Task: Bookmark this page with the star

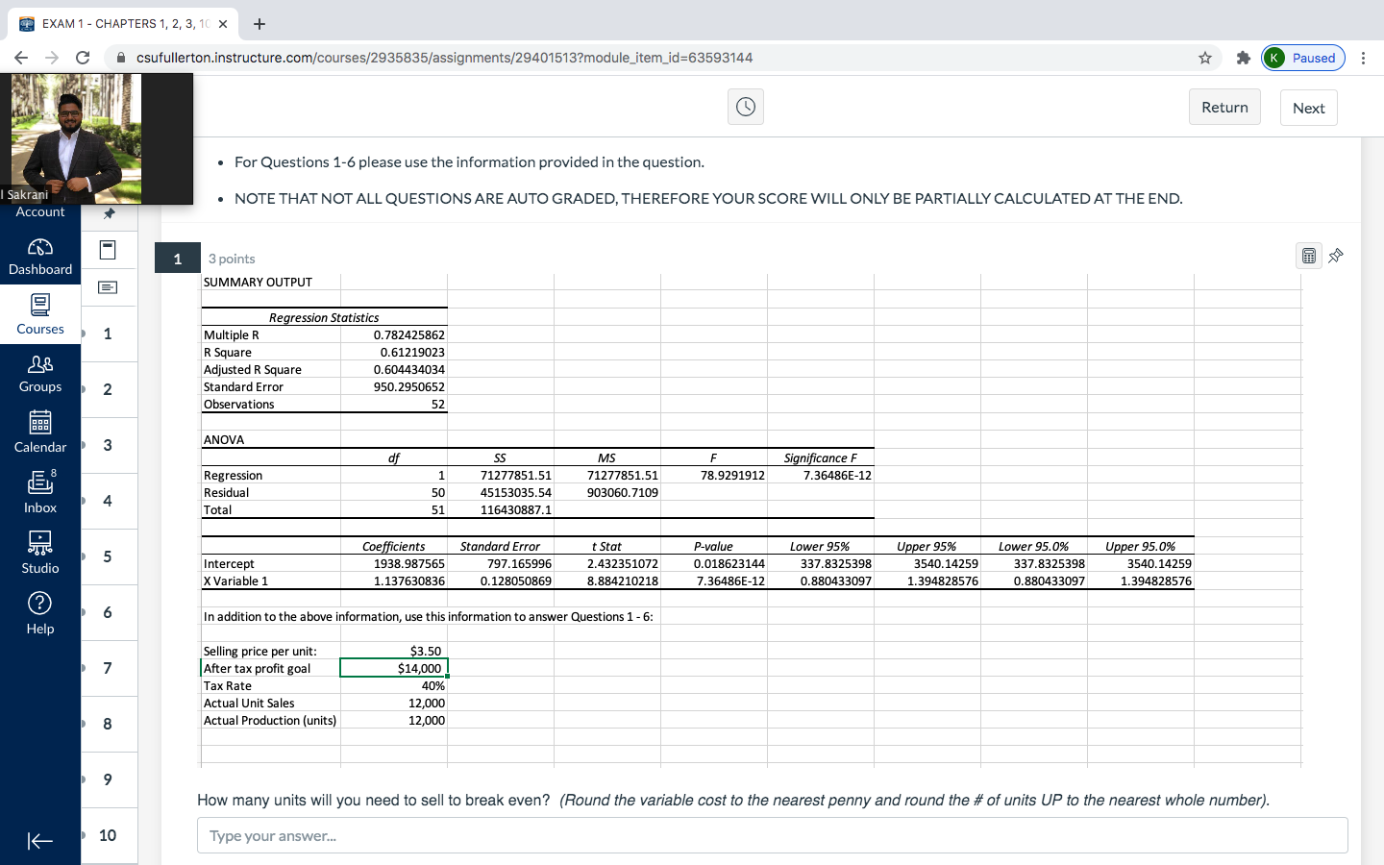Action: [x=1205, y=58]
